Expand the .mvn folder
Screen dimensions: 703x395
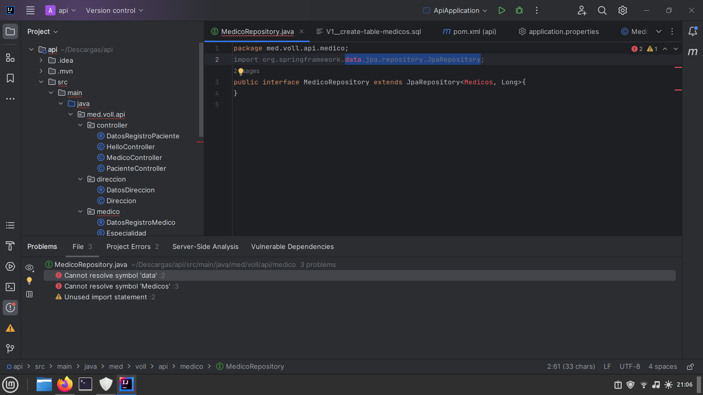41,71
